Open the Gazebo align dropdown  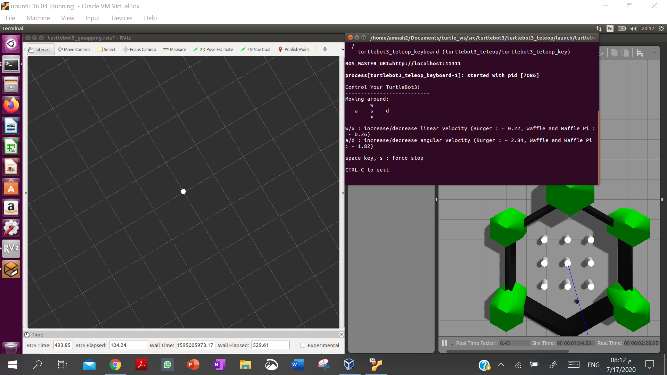pos(640,53)
